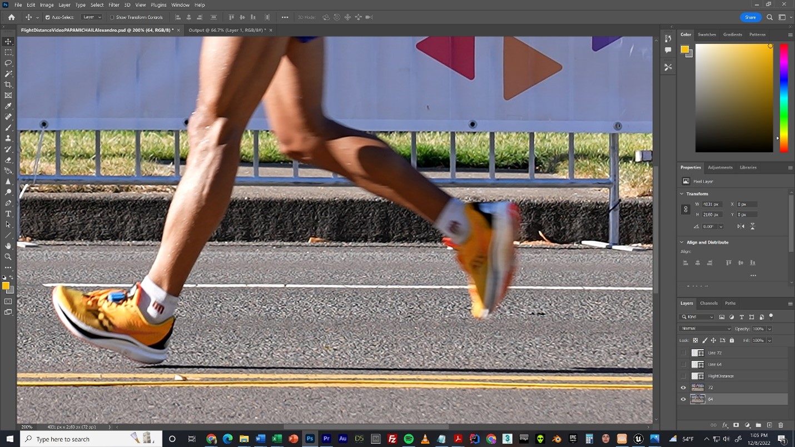Switch to the Channels tab
The image size is (795, 447).
point(709,303)
